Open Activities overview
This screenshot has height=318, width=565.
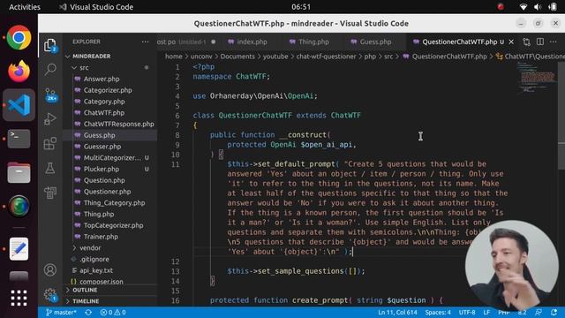[x=25, y=7]
